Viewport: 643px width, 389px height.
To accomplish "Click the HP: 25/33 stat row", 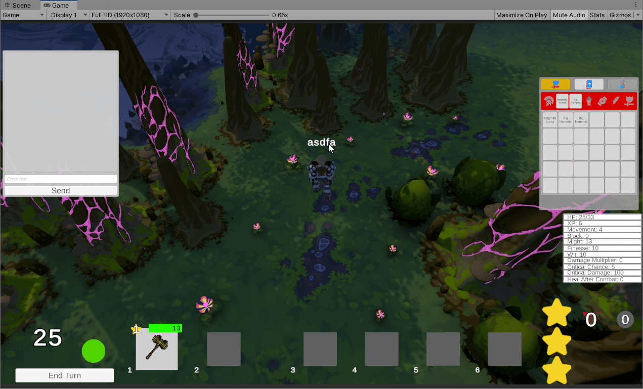I will pos(602,217).
